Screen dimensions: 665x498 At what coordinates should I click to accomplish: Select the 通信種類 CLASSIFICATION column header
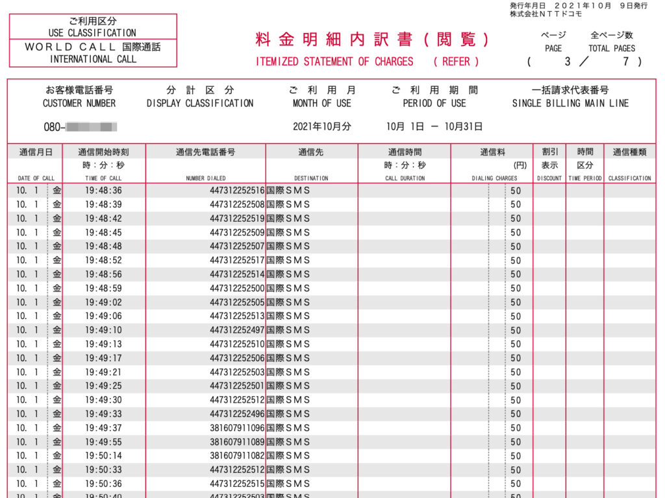[x=629, y=164]
